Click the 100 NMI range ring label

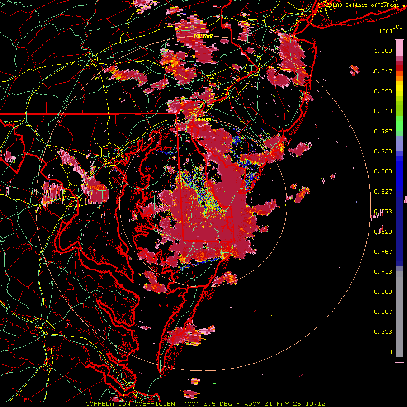[x=203, y=36]
